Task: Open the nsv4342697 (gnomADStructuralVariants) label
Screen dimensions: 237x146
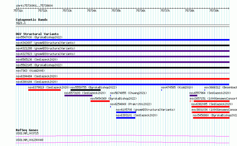Action: click(x=46, y=43)
